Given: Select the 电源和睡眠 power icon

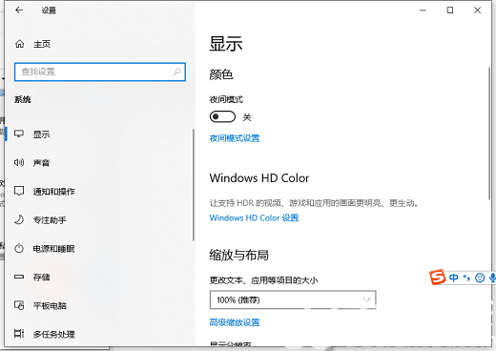Looking at the screenshot, I should click(19, 248).
